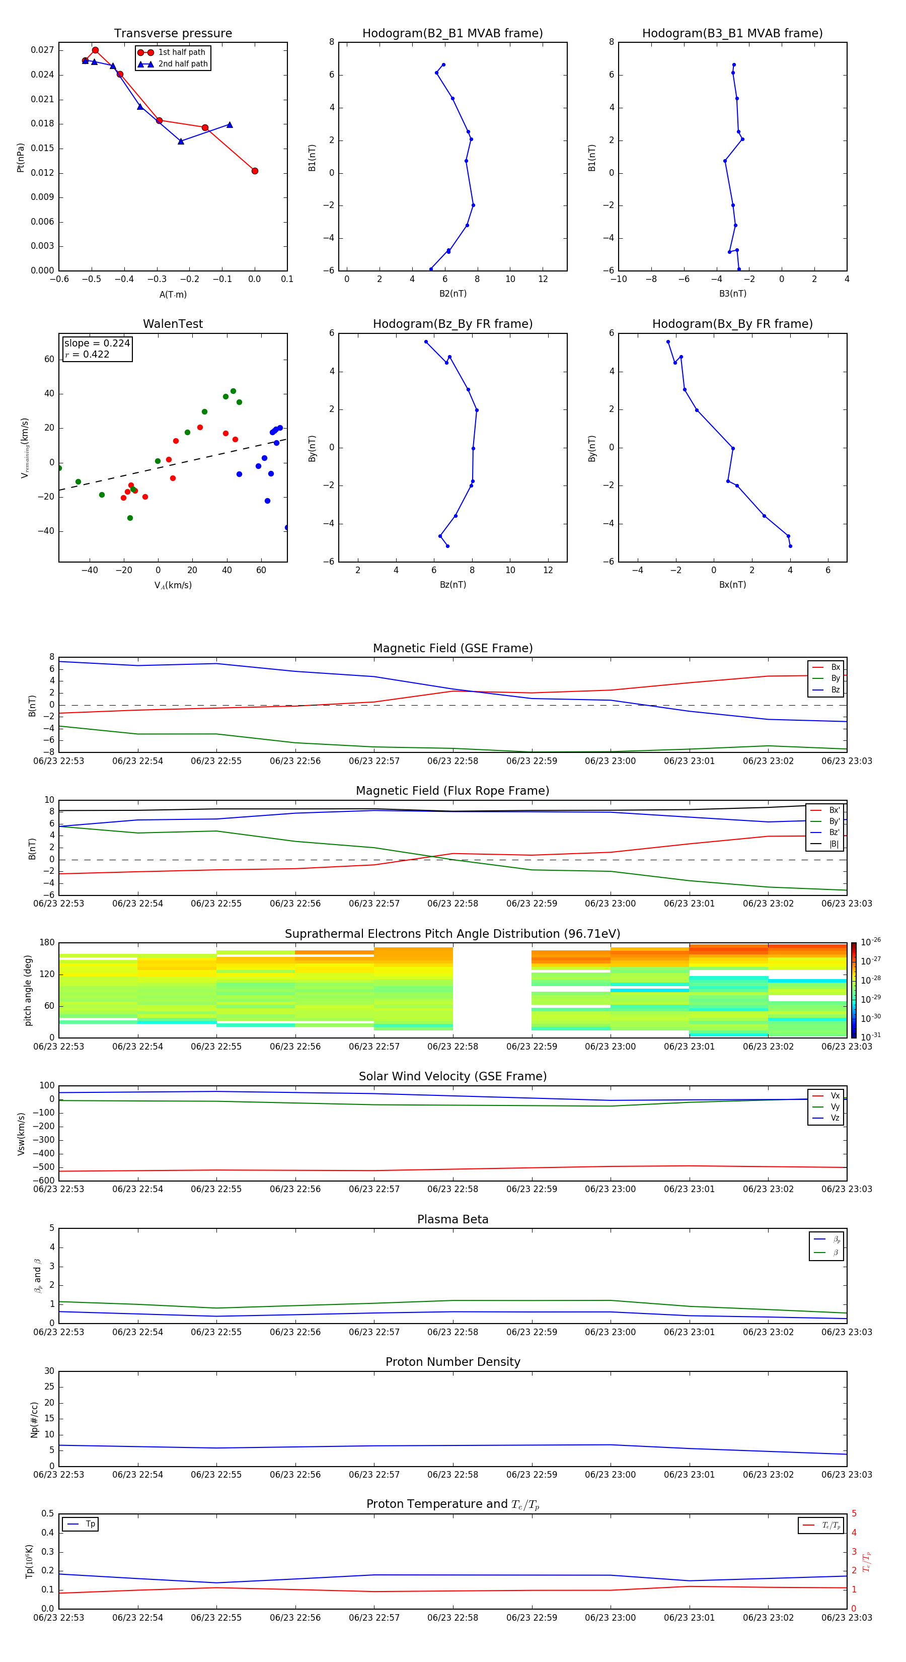Click the red data point at A = 0.0
Image resolution: width=906 pixels, height=1662 pixels.
coord(255,171)
